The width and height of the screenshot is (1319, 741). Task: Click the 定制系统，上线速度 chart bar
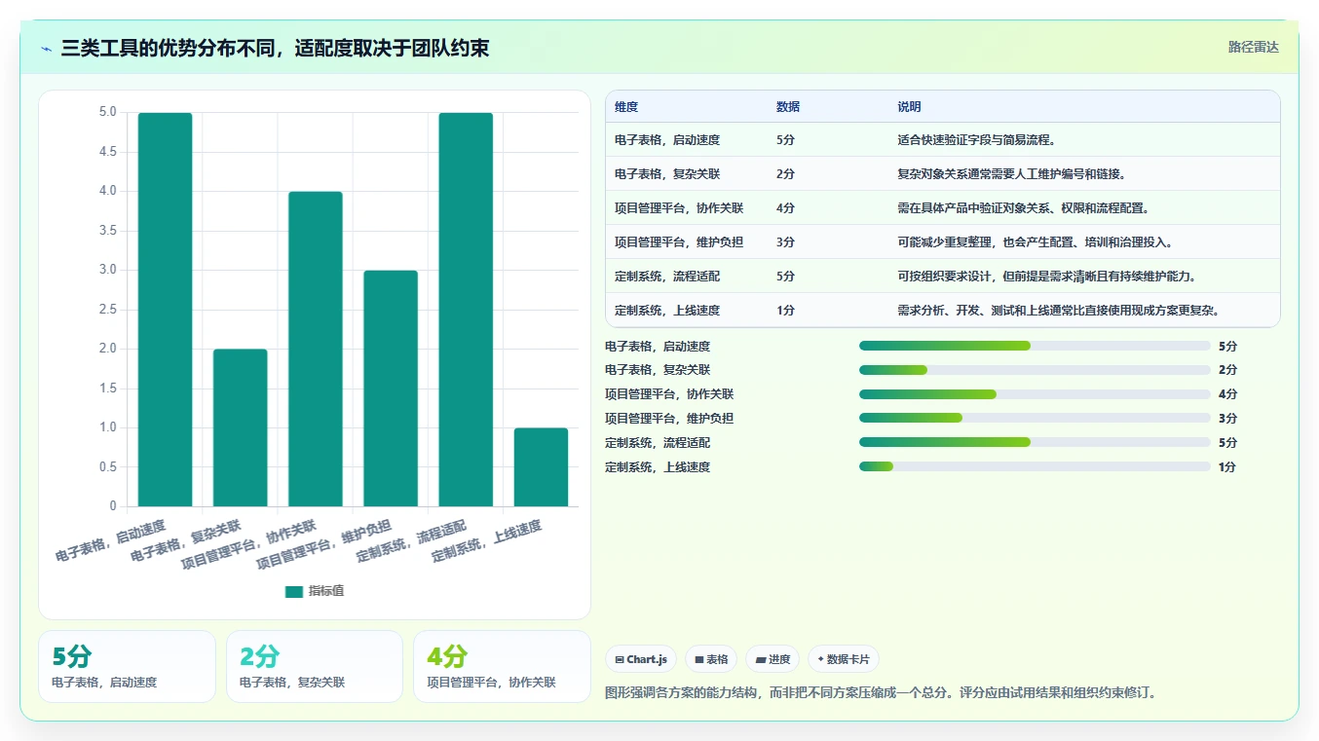pos(541,467)
